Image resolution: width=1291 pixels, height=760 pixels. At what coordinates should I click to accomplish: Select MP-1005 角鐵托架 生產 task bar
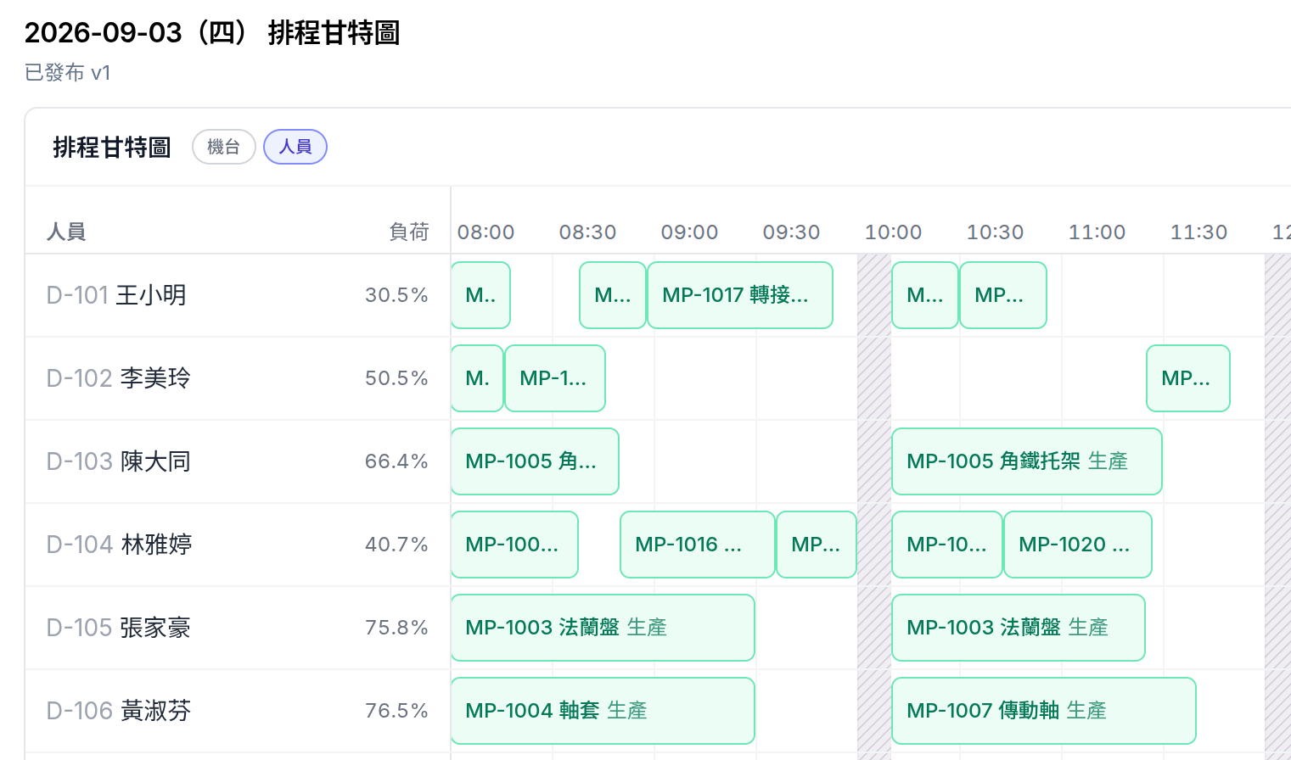[1027, 461]
